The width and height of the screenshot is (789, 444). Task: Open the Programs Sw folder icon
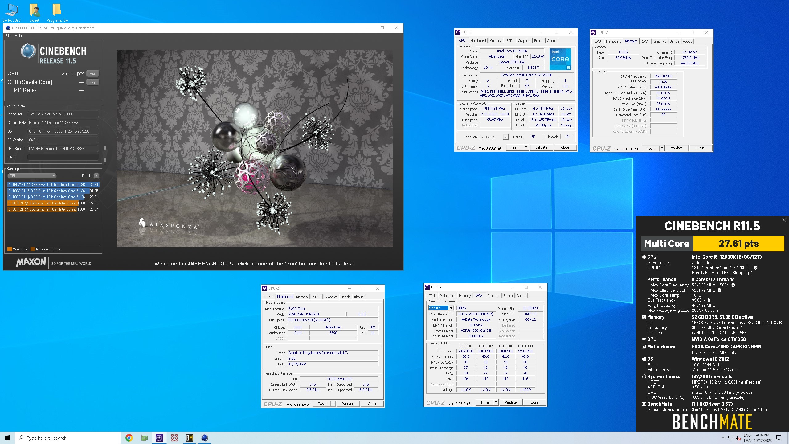click(57, 12)
